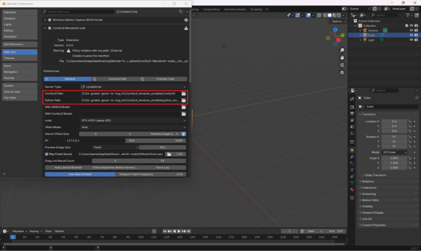This screenshot has height=251, width=421.
Task: Switch orthographic/perspective view gizmo
Action: [x=342, y=73]
